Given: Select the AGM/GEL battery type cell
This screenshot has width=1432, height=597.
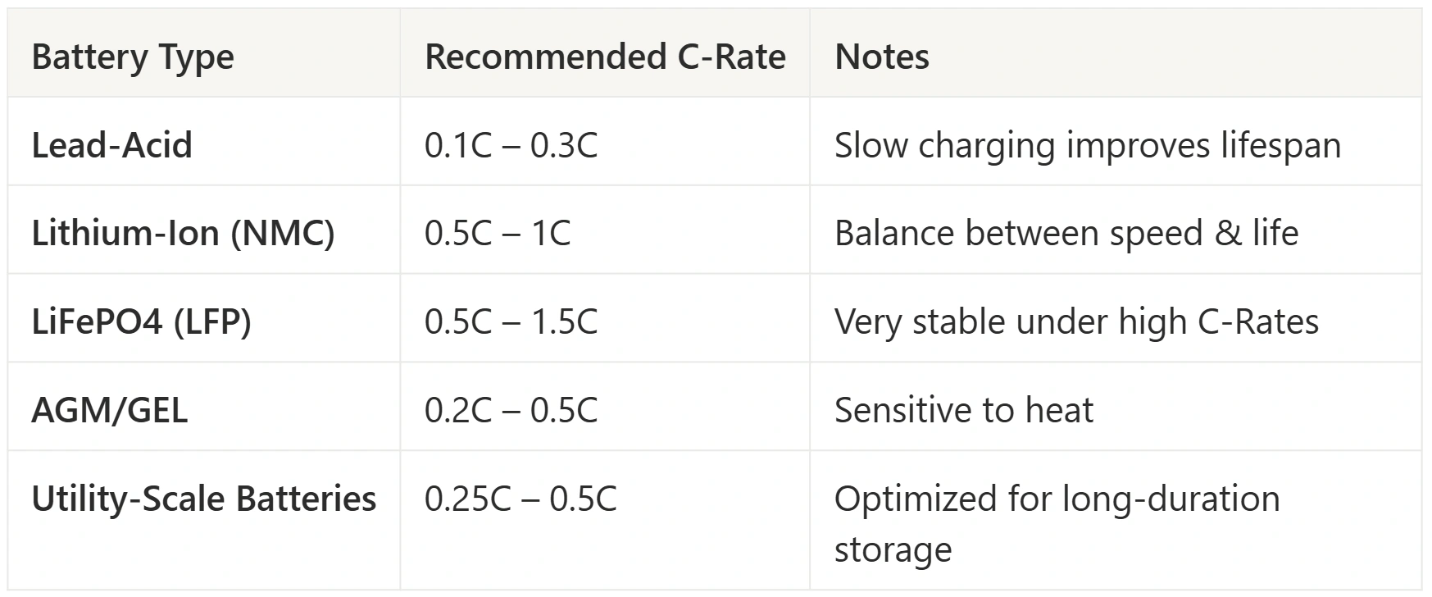Looking at the screenshot, I should tap(109, 410).
